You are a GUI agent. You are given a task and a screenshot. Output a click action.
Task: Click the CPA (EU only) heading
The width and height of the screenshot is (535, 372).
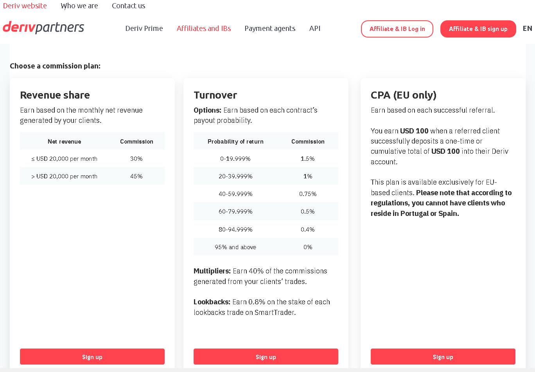coord(404,95)
